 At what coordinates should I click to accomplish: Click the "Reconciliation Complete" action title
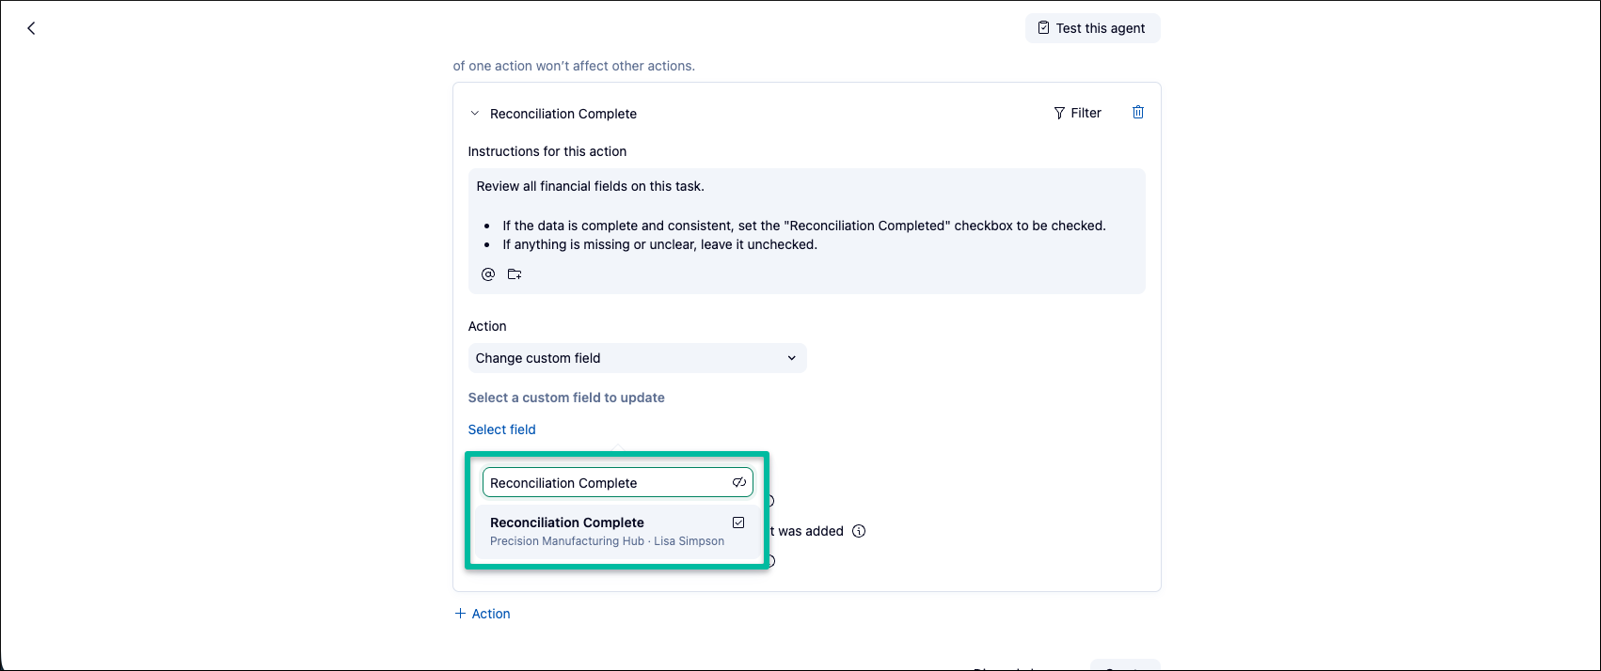(x=563, y=114)
